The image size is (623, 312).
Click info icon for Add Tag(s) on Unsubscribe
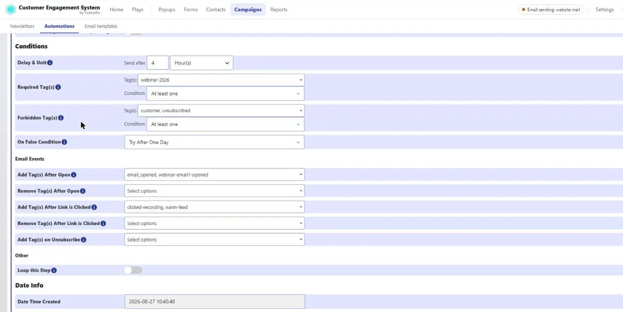coord(84,239)
